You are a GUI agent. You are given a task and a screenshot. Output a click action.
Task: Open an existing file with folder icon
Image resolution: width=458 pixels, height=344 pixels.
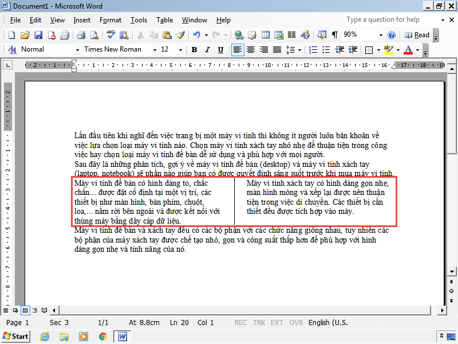[25, 35]
